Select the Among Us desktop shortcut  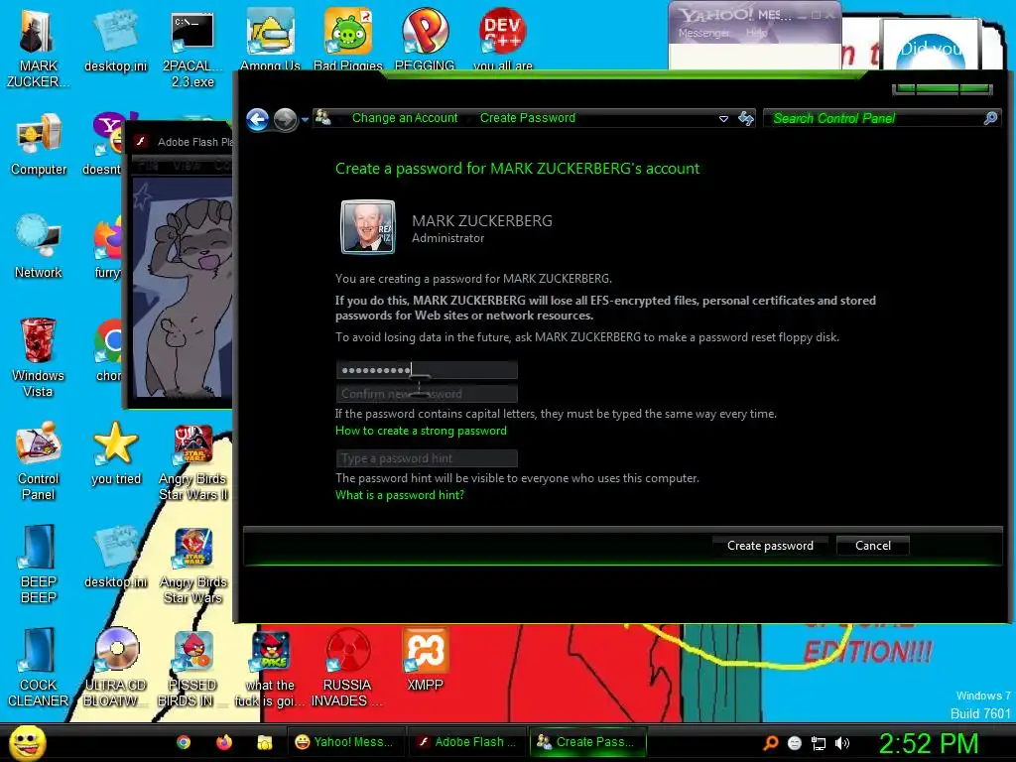270,40
